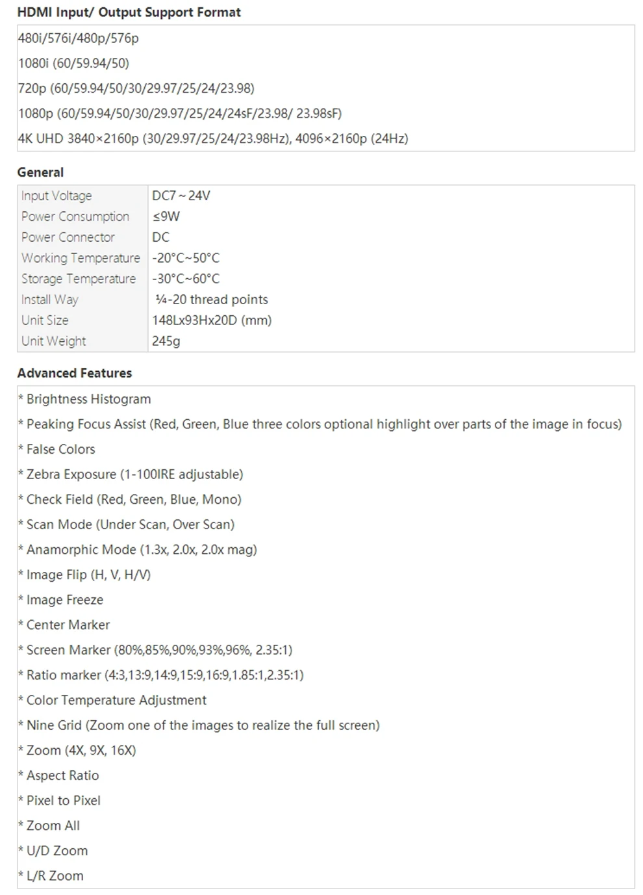Click the General section heading
The image size is (643, 895).
(x=40, y=172)
